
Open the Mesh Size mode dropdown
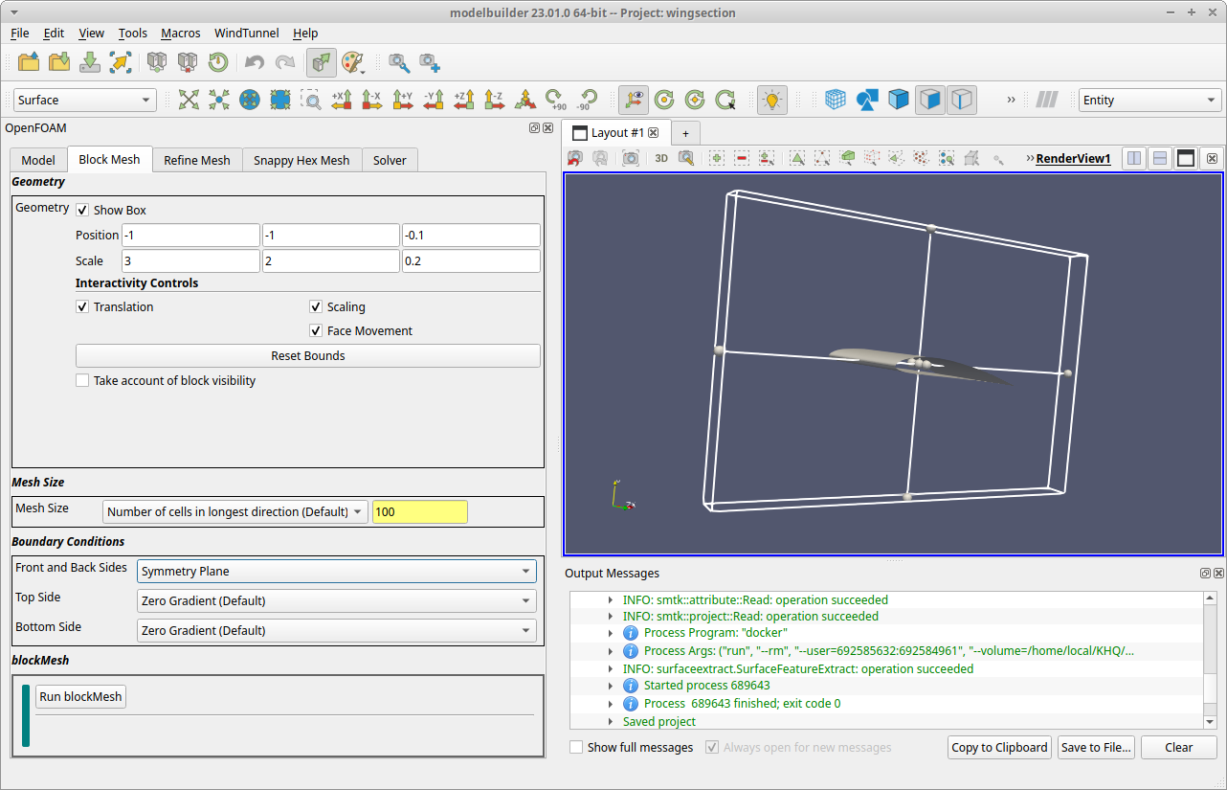(235, 511)
